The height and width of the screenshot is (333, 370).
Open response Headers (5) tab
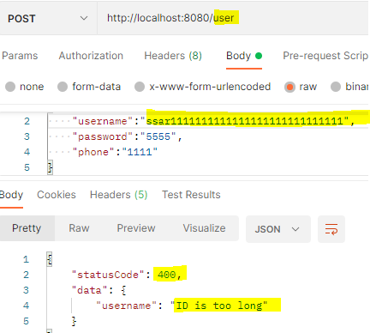(x=118, y=195)
